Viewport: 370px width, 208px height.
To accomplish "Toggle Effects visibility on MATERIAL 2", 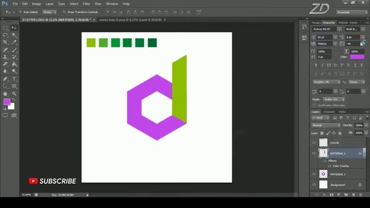I will pos(325,161).
